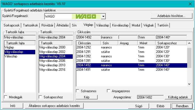Click Adatbázis frissítése button
195x110 pixels.
[x=171, y=16]
